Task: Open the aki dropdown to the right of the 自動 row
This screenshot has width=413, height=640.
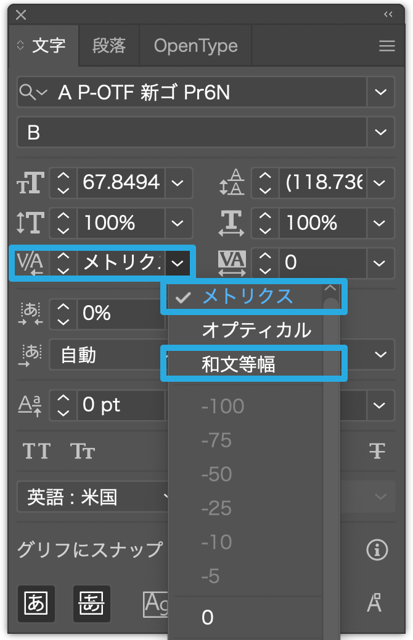Action: click(380, 355)
